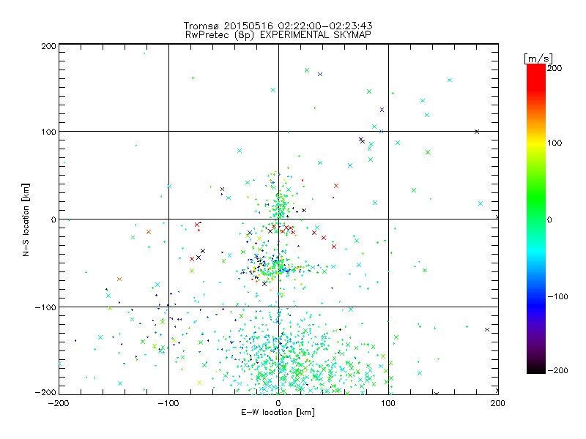
Task: Click the "0" tick label on the N-S axis
Action: (x=53, y=219)
